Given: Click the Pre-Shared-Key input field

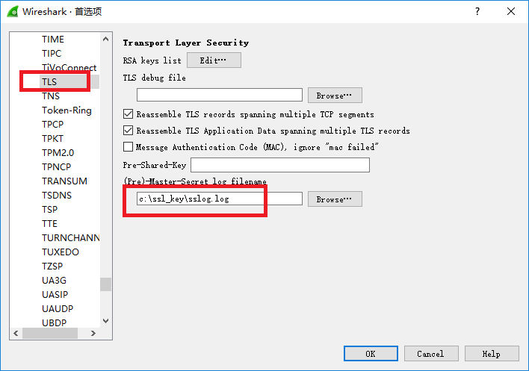Looking at the screenshot, I should (x=280, y=165).
